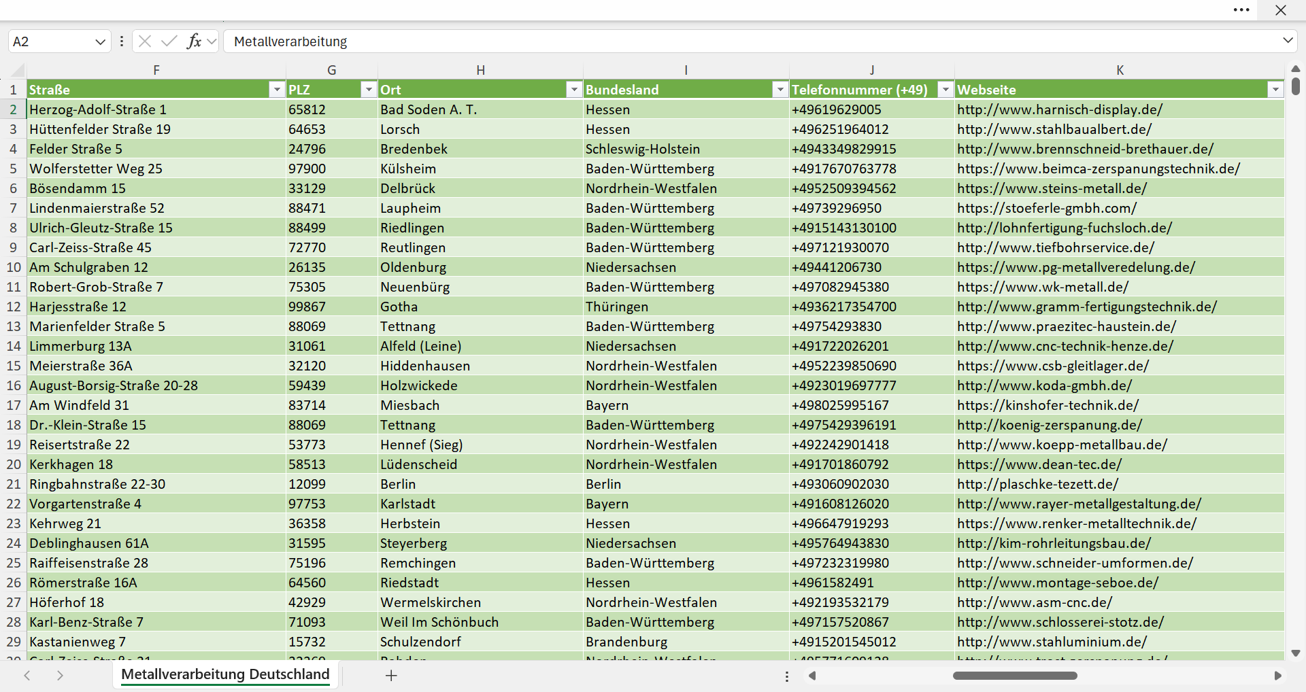Open the Bundesland column filter dropdown
This screenshot has height=692, width=1306.
780,90
